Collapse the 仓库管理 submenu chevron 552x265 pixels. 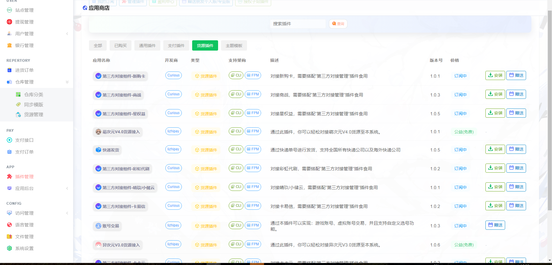(x=67, y=82)
